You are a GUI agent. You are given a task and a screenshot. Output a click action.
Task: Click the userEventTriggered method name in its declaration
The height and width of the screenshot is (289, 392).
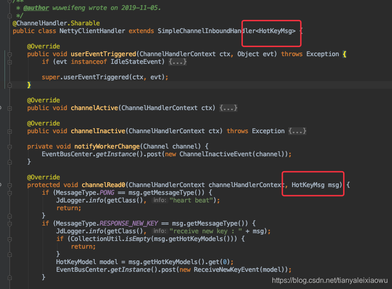(103, 54)
